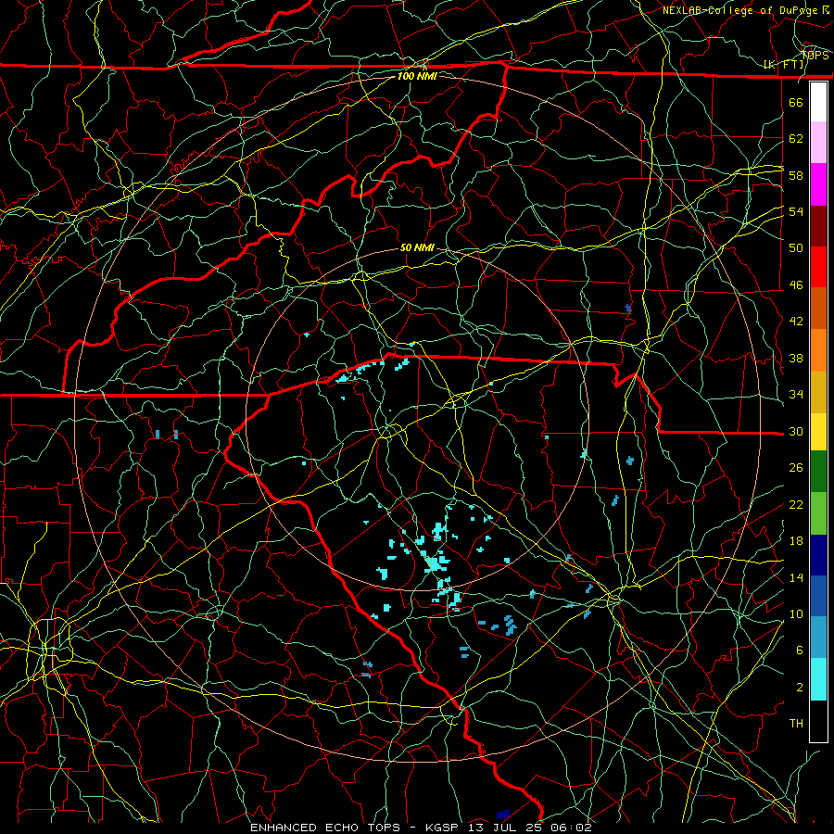Click the white legend swatch above 66
This screenshot has height=834, width=834.
[x=818, y=102]
